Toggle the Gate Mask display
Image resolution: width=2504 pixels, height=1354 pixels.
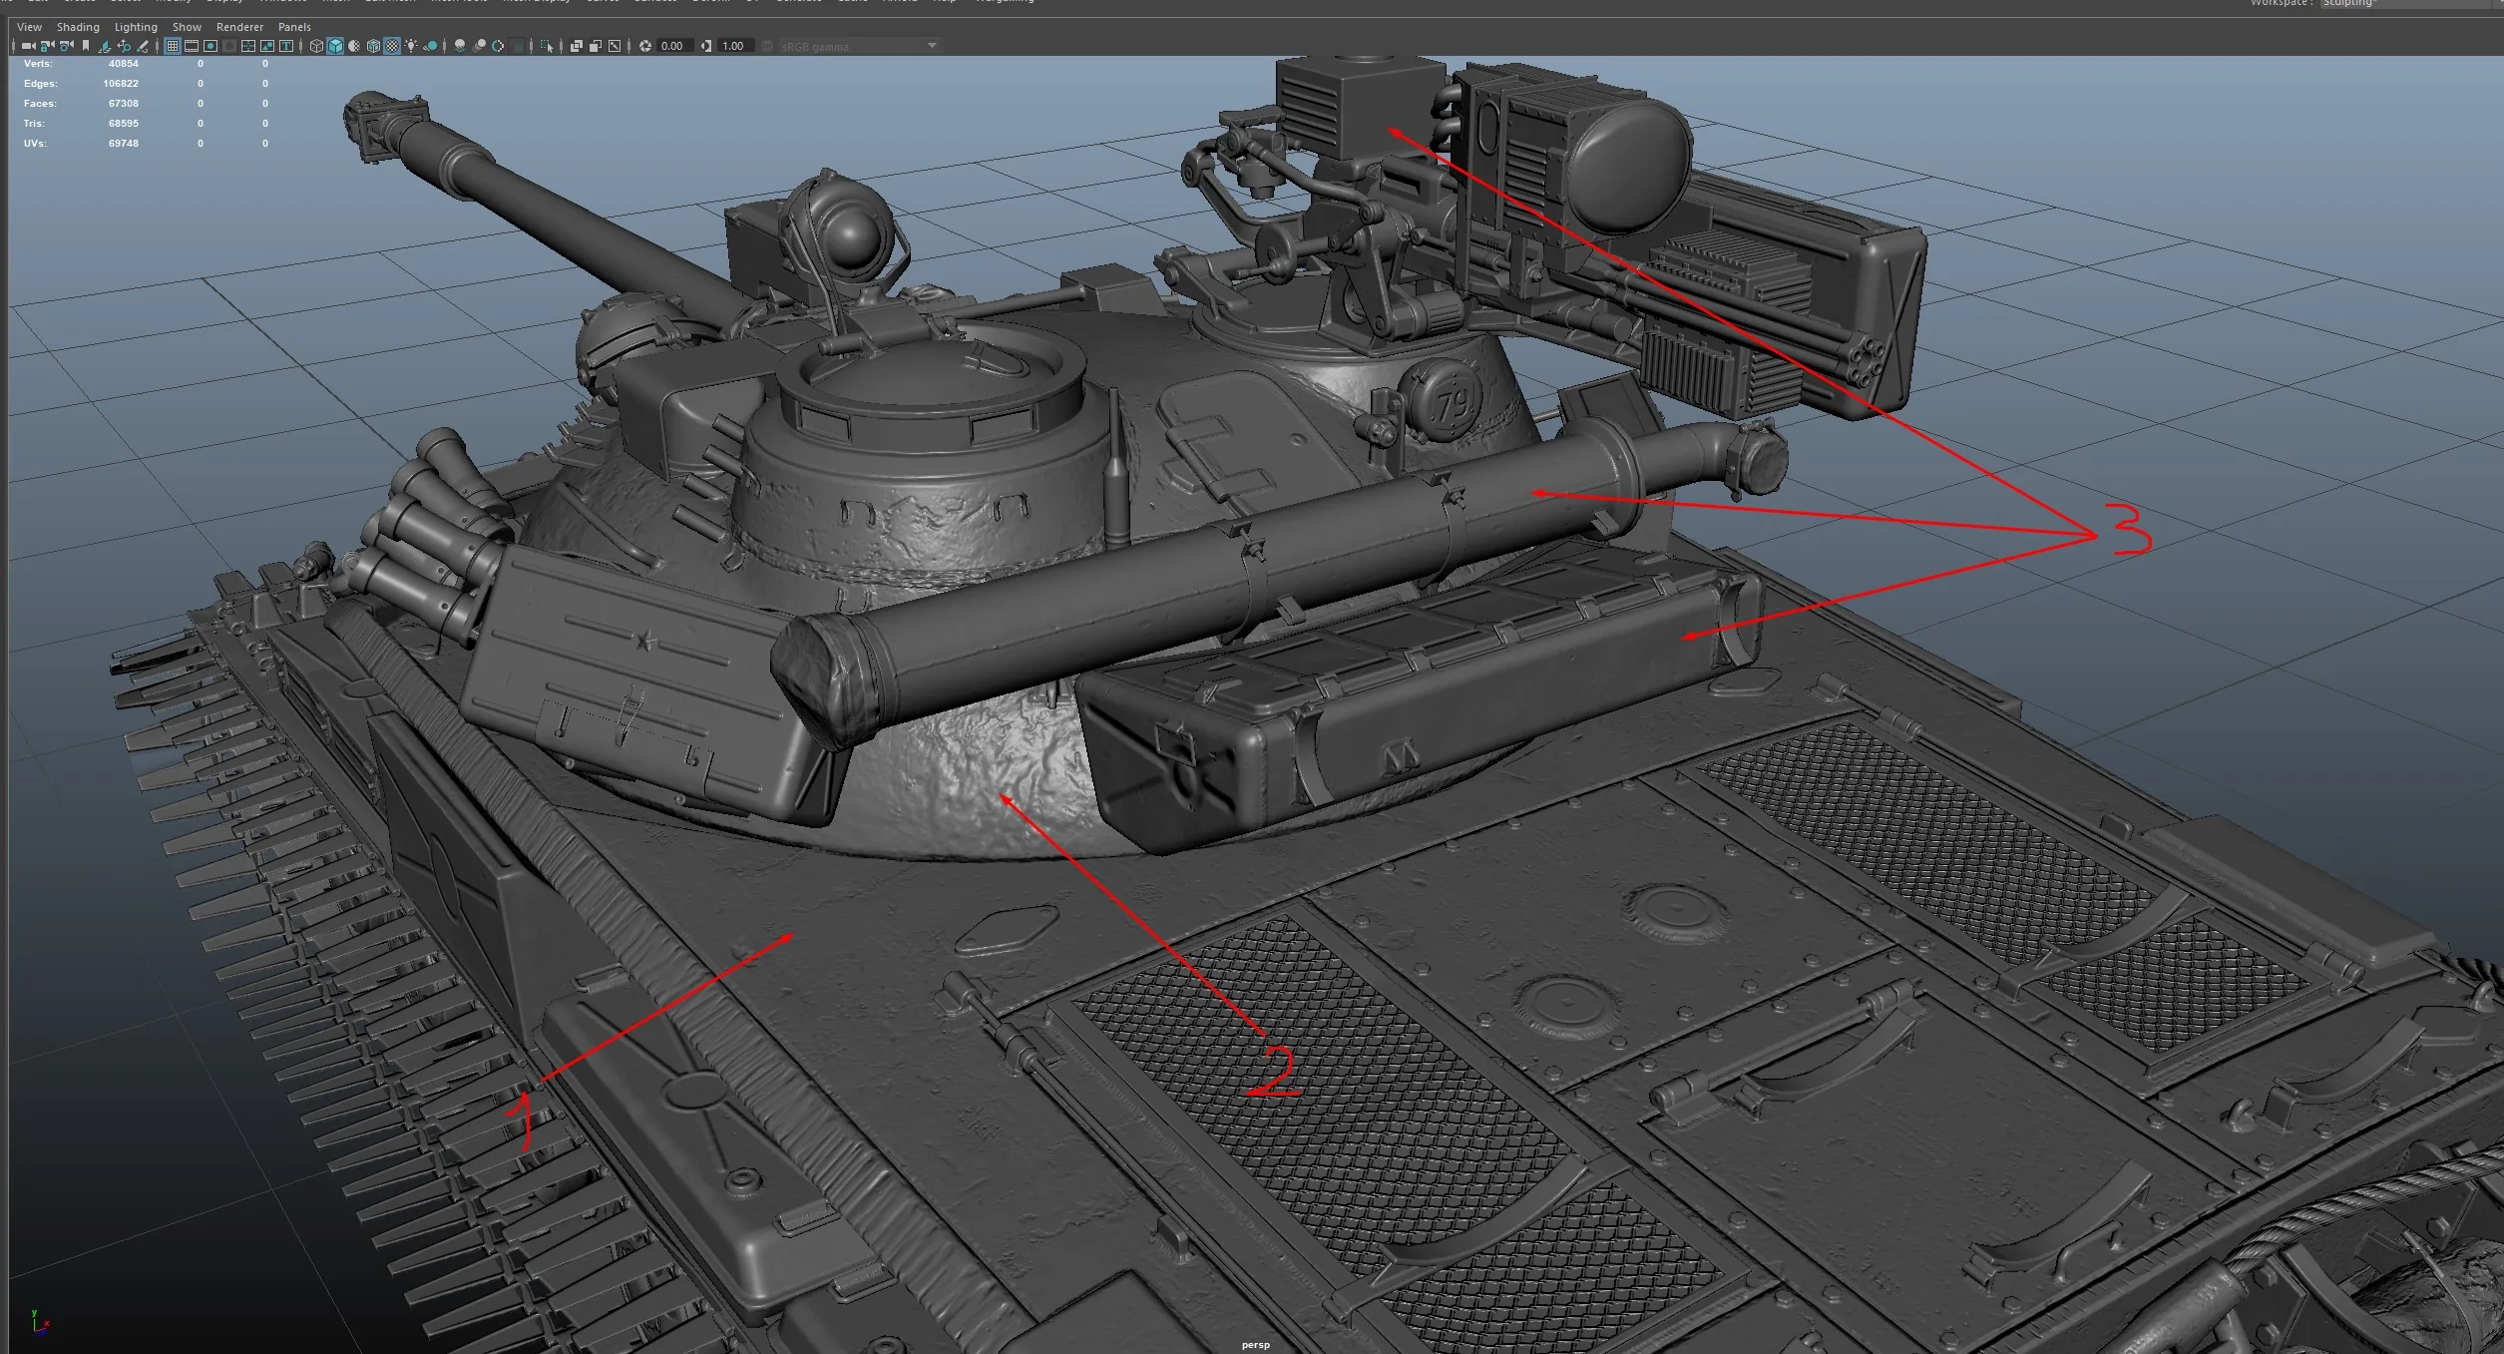coord(229,46)
